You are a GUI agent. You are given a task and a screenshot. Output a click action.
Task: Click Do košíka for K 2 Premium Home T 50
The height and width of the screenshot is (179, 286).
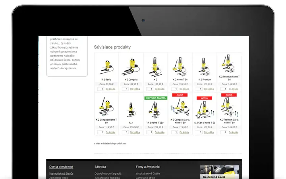(234, 89)
